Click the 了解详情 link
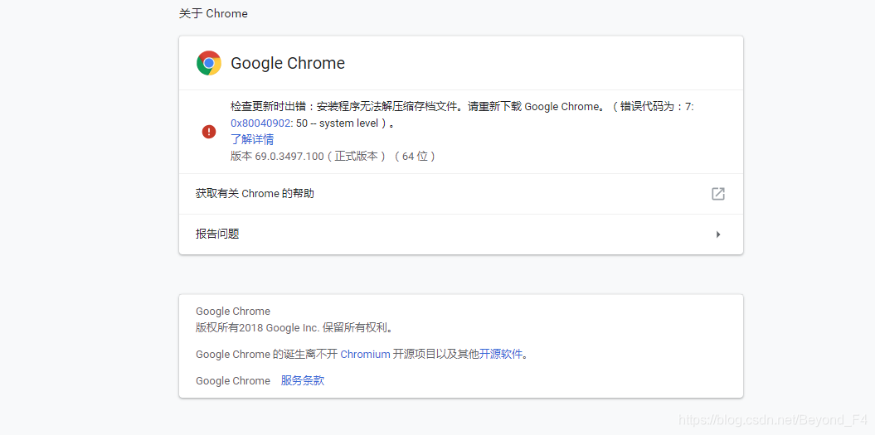 [252, 139]
